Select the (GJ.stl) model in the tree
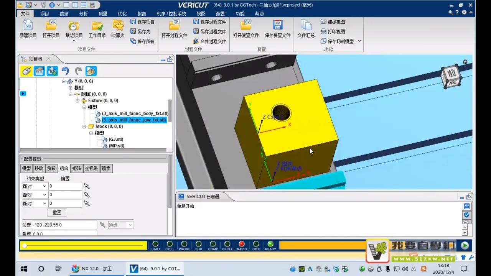The image size is (491, 276). (x=116, y=140)
